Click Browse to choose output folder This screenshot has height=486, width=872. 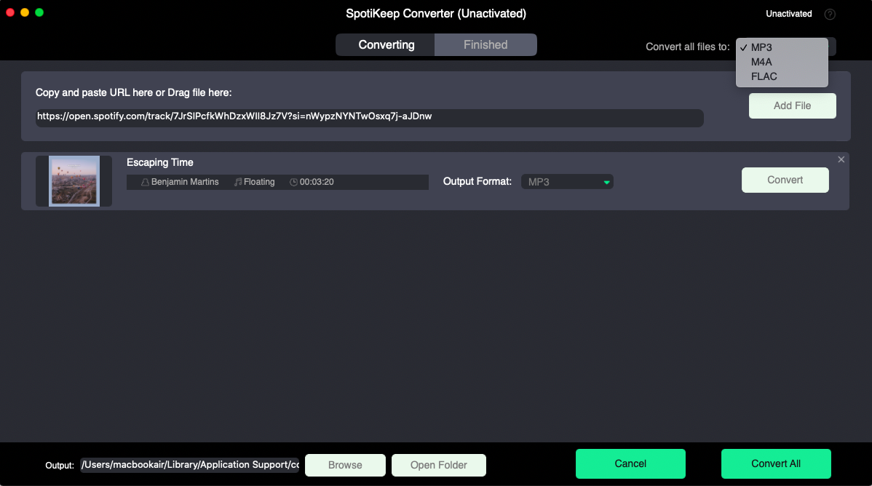pos(345,465)
